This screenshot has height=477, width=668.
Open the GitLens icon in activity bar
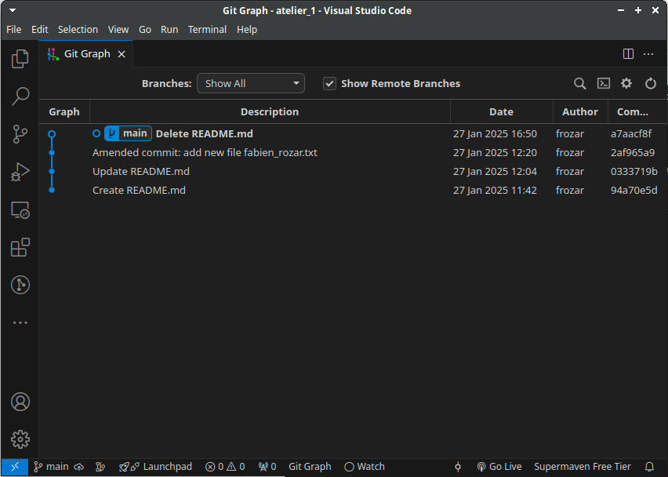20,285
